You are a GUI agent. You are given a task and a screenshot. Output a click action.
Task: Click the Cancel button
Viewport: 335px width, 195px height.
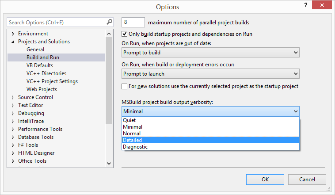pos(307,179)
